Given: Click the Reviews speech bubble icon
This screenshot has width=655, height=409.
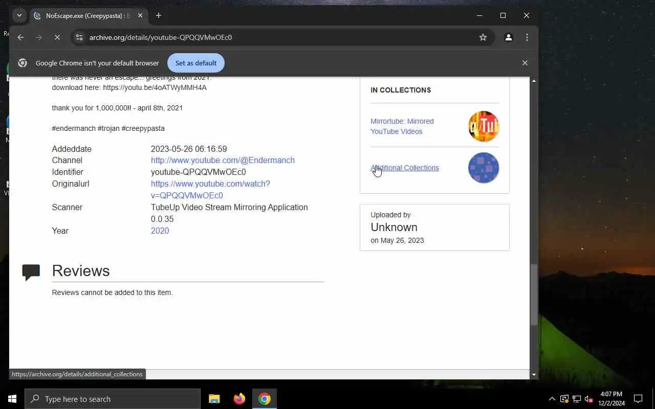Looking at the screenshot, I should (x=31, y=272).
